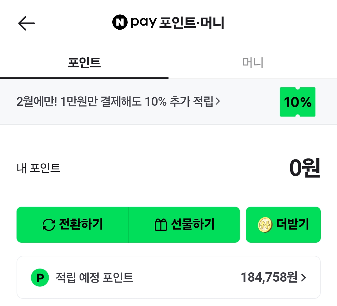Tap the green P point icon
The width and height of the screenshot is (337, 306).
click(40, 277)
